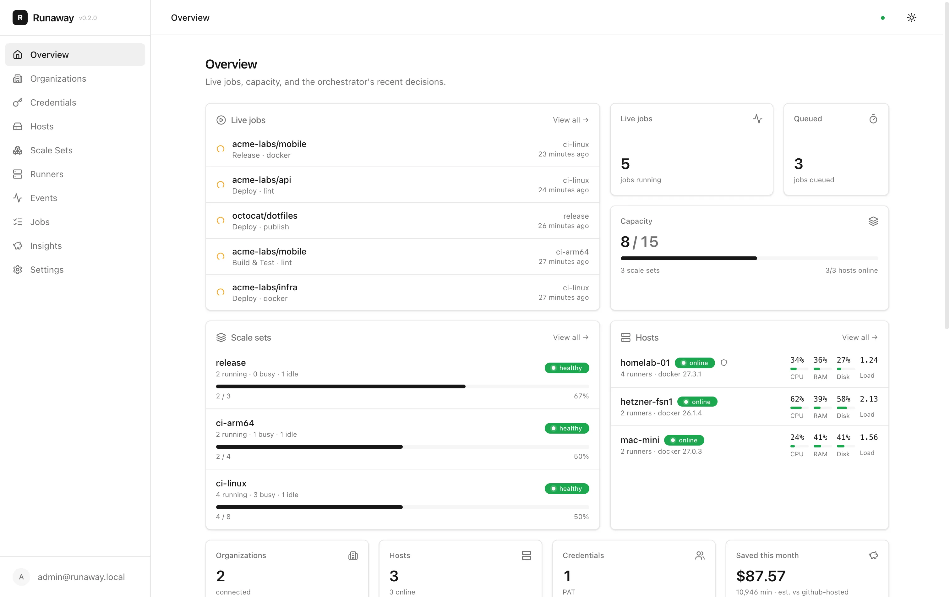Open the acme-labs/infra job row

coord(402,293)
